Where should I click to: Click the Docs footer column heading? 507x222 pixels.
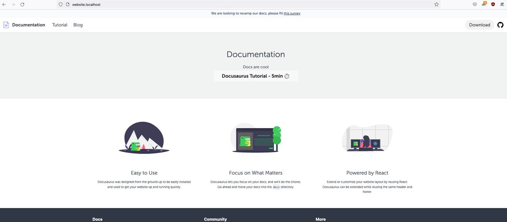click(98, 219)
